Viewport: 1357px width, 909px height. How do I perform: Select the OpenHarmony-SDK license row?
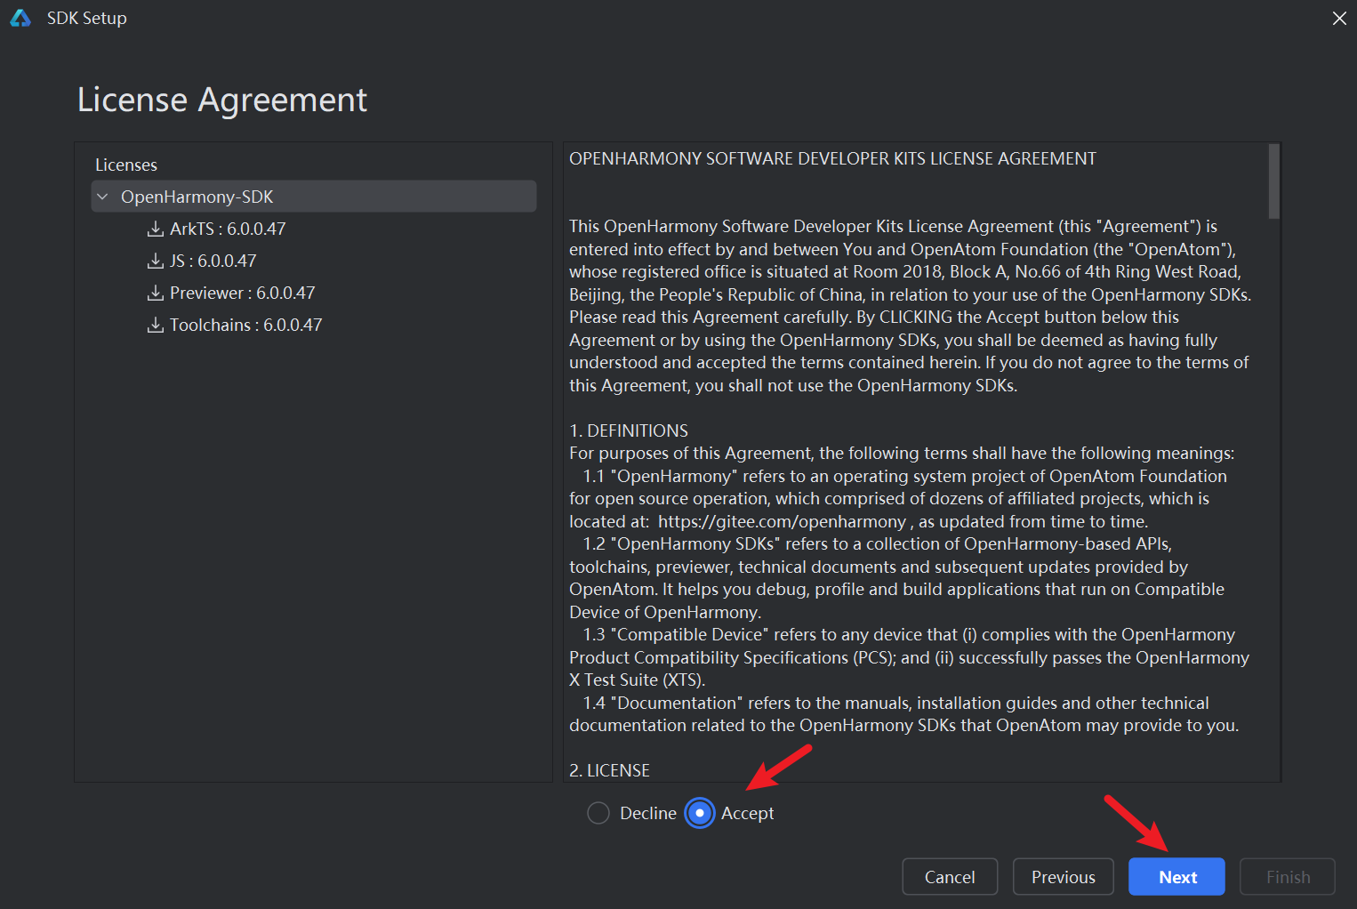coord(314,197)
